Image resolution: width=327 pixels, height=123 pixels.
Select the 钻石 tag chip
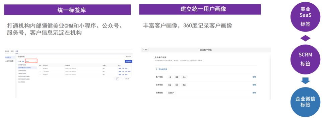177,85
